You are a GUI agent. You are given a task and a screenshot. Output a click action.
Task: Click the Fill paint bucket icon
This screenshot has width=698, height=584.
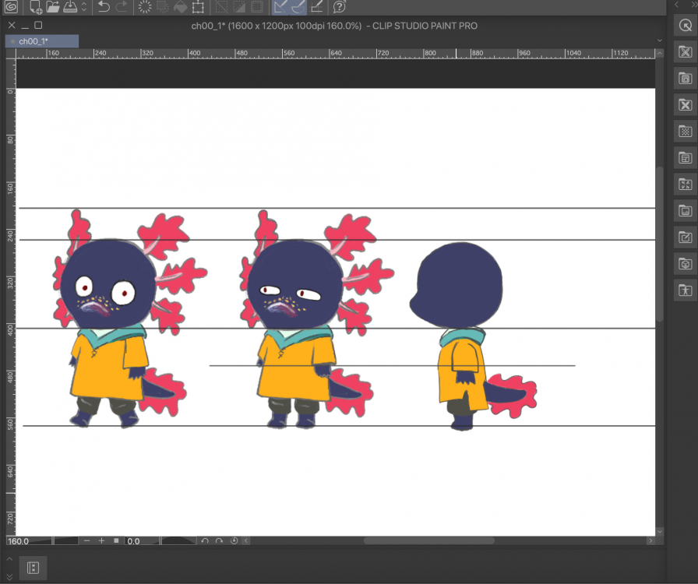coord(181,8)
